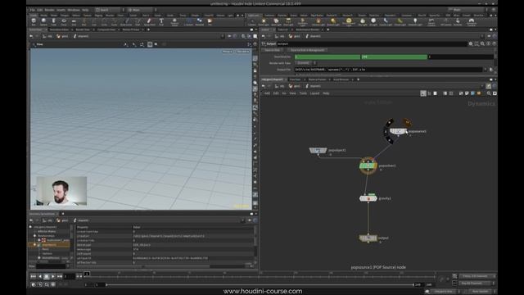Select the Sphere shelf tool
This screenshot has height=295, width=524.
43,22
